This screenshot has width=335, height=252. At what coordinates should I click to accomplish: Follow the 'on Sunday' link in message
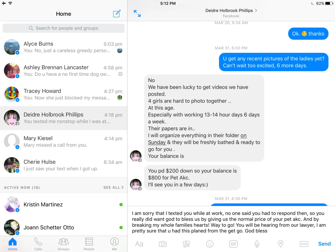click(x=197, y=139)
